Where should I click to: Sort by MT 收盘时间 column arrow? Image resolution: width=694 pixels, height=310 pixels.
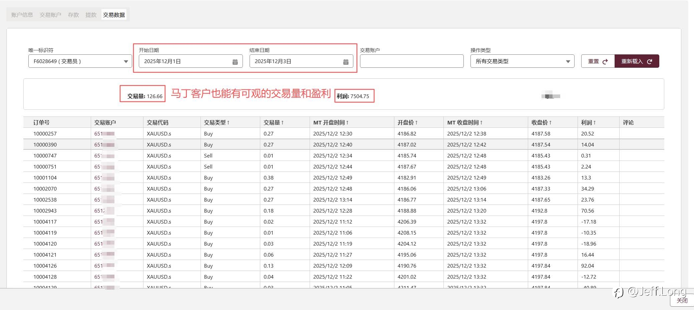tap(481, 122)
